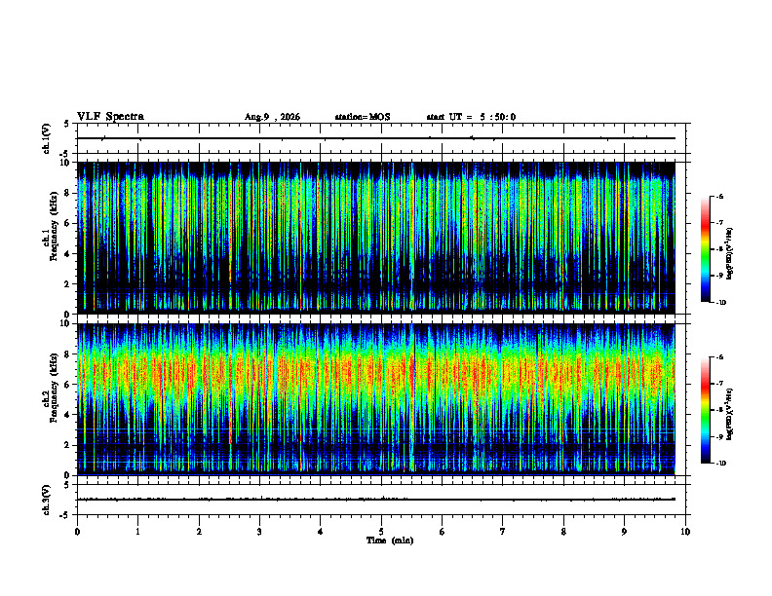772x596 pixels.
Task: Click the time axis tick label "9"
Action: [624, 532]
